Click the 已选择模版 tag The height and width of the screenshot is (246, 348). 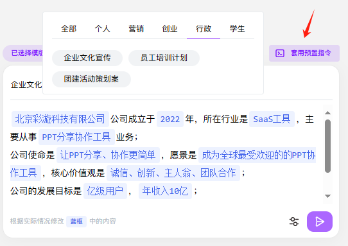tap(23, 53)
